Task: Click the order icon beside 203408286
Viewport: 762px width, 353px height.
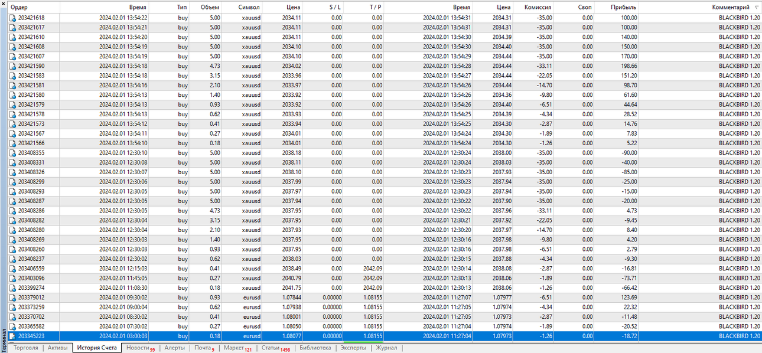Action: click(x=12, y=210)
